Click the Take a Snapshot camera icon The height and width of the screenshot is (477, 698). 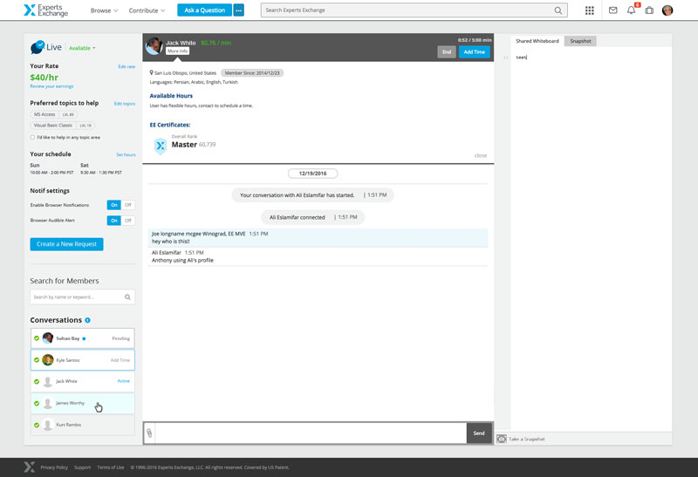click(x=502, y=440)
